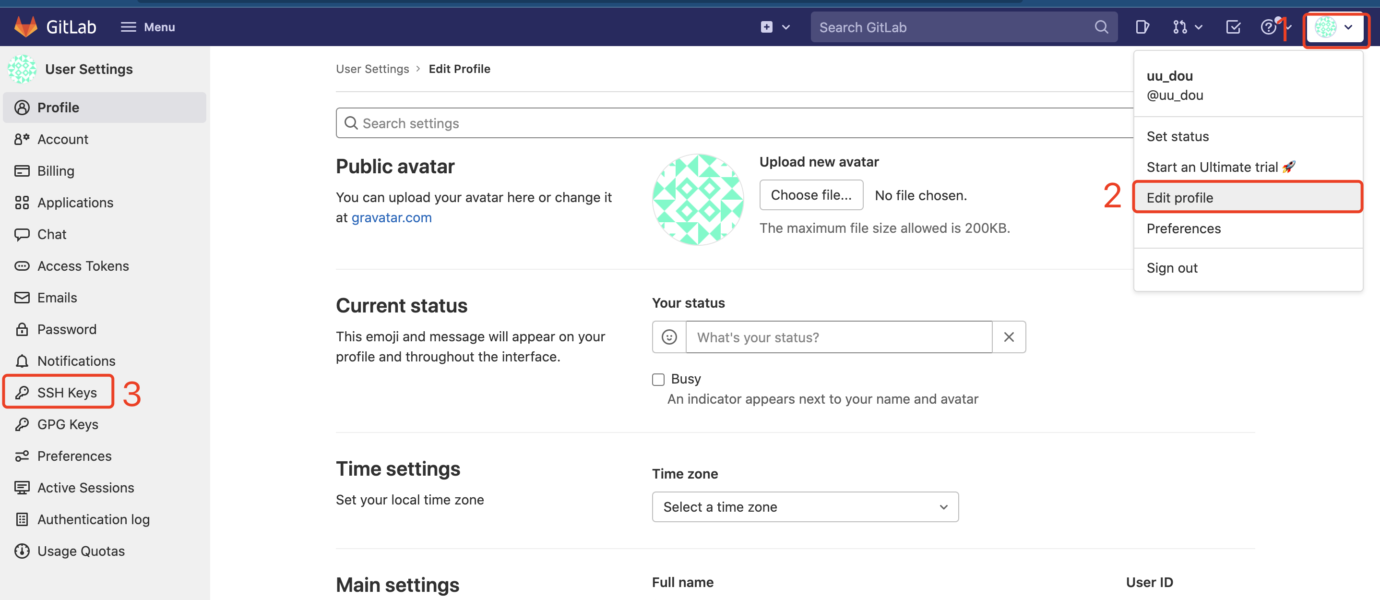Open the Select a time zone dropdown

click(805, 507)
